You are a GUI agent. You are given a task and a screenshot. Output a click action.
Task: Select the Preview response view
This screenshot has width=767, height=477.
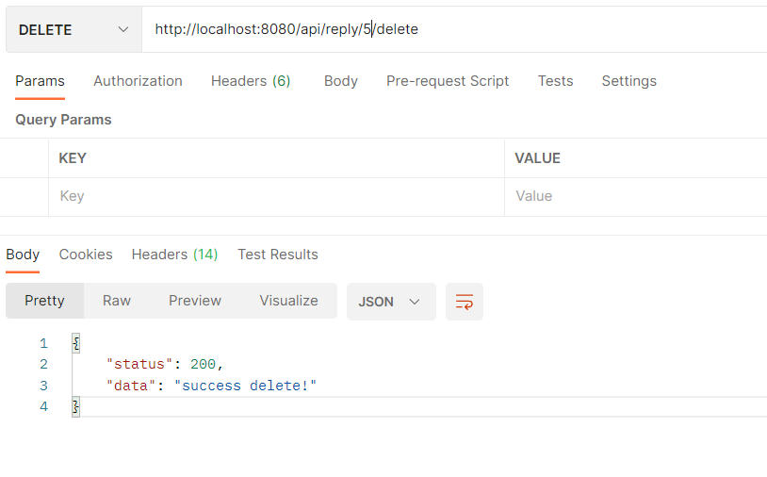click(195, 301)
